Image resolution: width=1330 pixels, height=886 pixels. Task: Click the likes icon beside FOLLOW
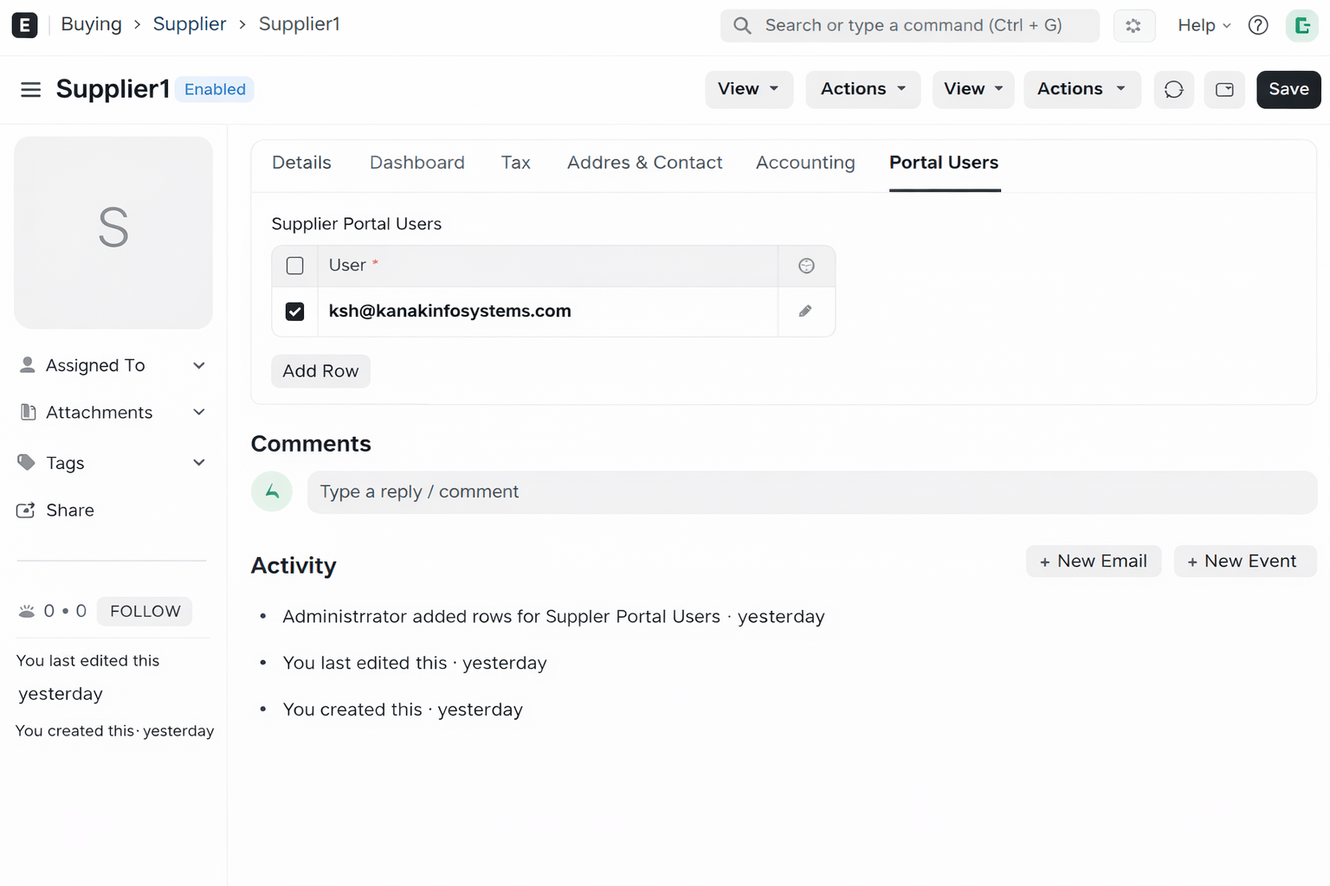coord(27,612)
